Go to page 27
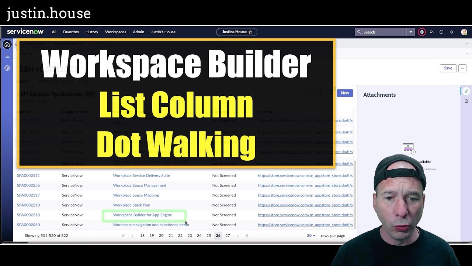472x266 pixels. coord(228,236)
